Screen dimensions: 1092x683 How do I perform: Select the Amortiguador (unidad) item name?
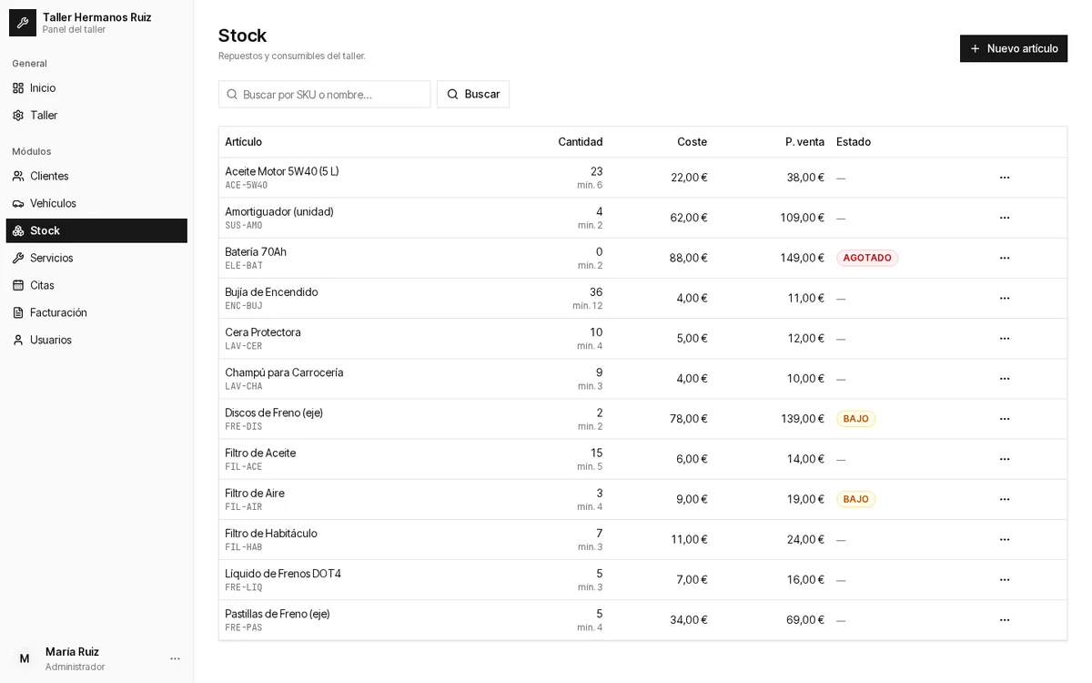click(279, 211)
